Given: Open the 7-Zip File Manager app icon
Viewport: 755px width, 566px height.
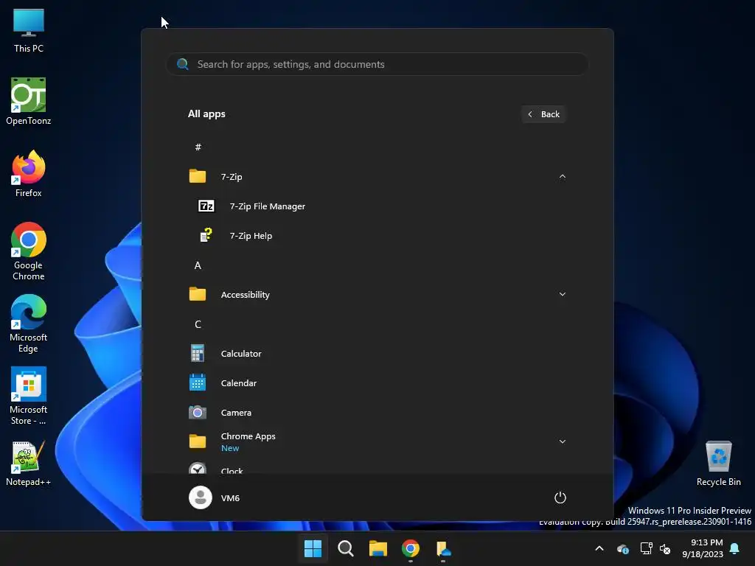Looking at the screenshot, I should (206, 206).
